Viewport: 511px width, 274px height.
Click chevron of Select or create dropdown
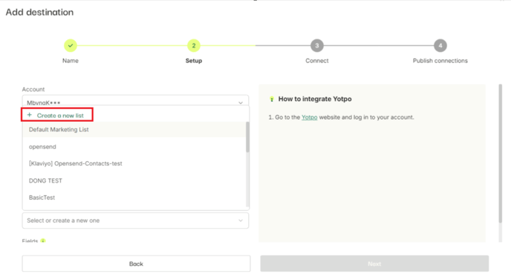(241, 221)
